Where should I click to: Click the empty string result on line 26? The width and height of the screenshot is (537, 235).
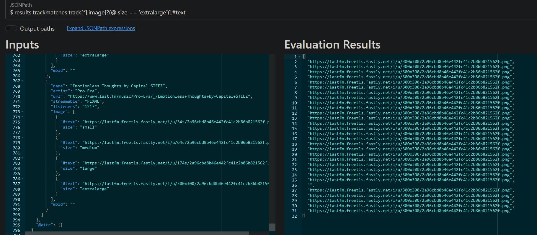pos(310,185)
